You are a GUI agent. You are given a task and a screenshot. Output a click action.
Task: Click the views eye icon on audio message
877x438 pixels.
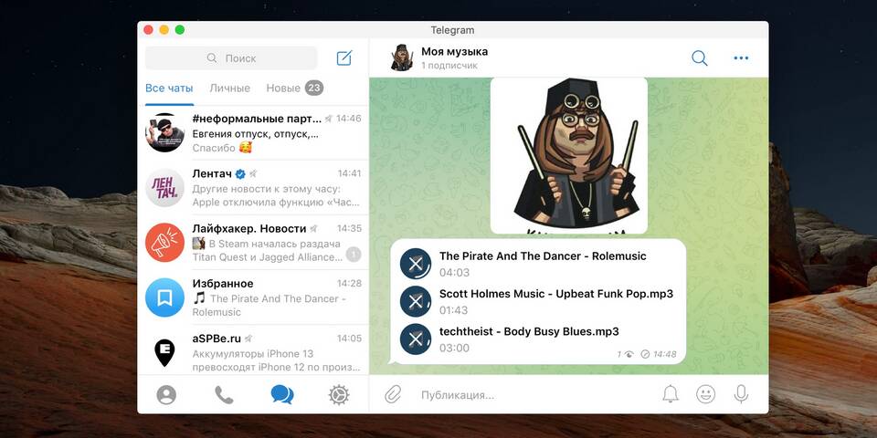click(629, 354)
